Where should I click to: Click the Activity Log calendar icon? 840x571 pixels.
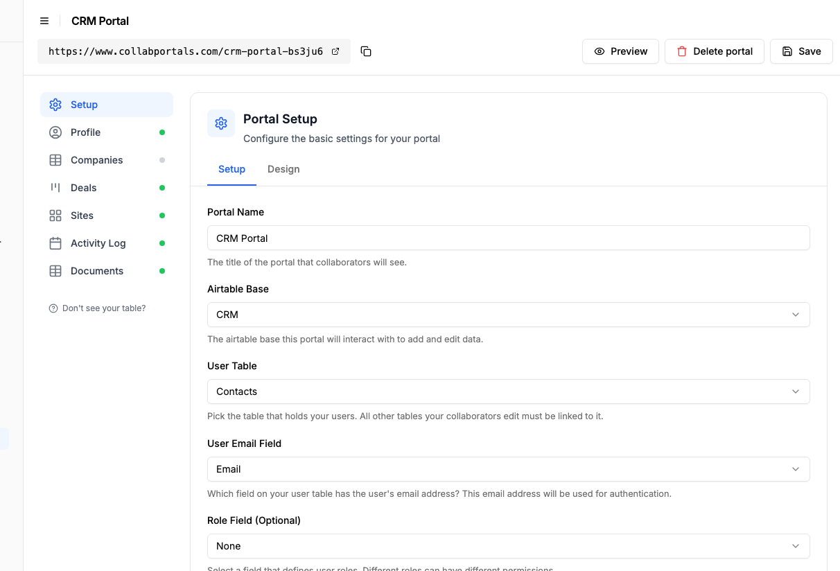pos(55,243)
